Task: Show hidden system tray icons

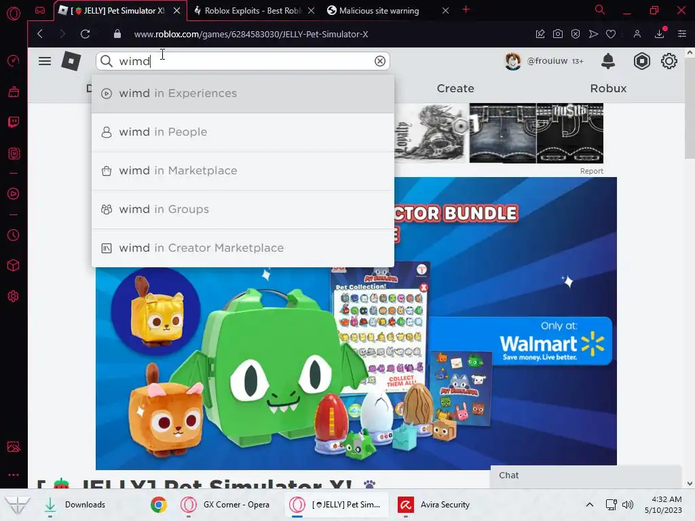Action: (x=590, y=505)
